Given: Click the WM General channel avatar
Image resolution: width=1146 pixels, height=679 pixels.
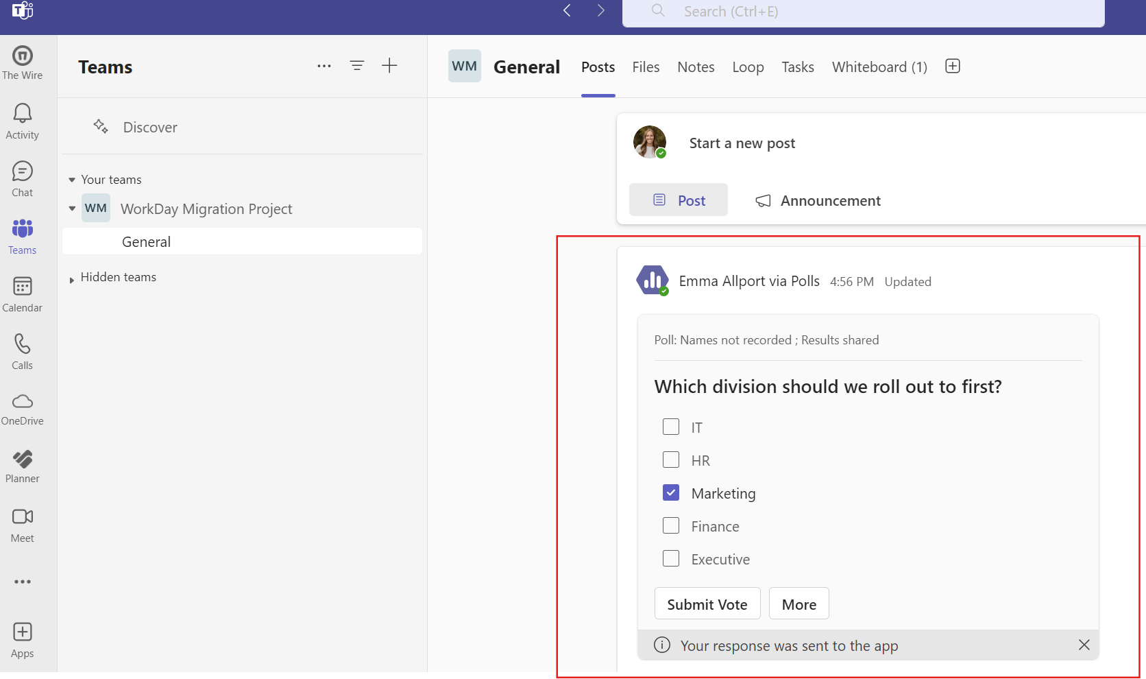Looking at the screenshot, I should (465, 66).
